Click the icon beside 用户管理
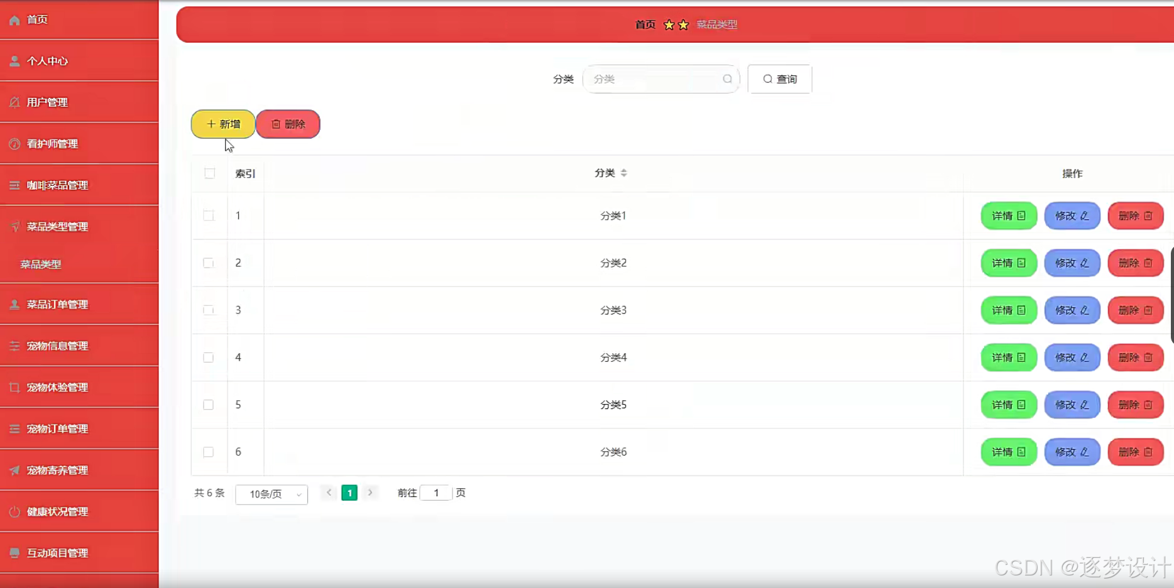This screenshot has height=588, width=1174. click(x=14, y=102)
